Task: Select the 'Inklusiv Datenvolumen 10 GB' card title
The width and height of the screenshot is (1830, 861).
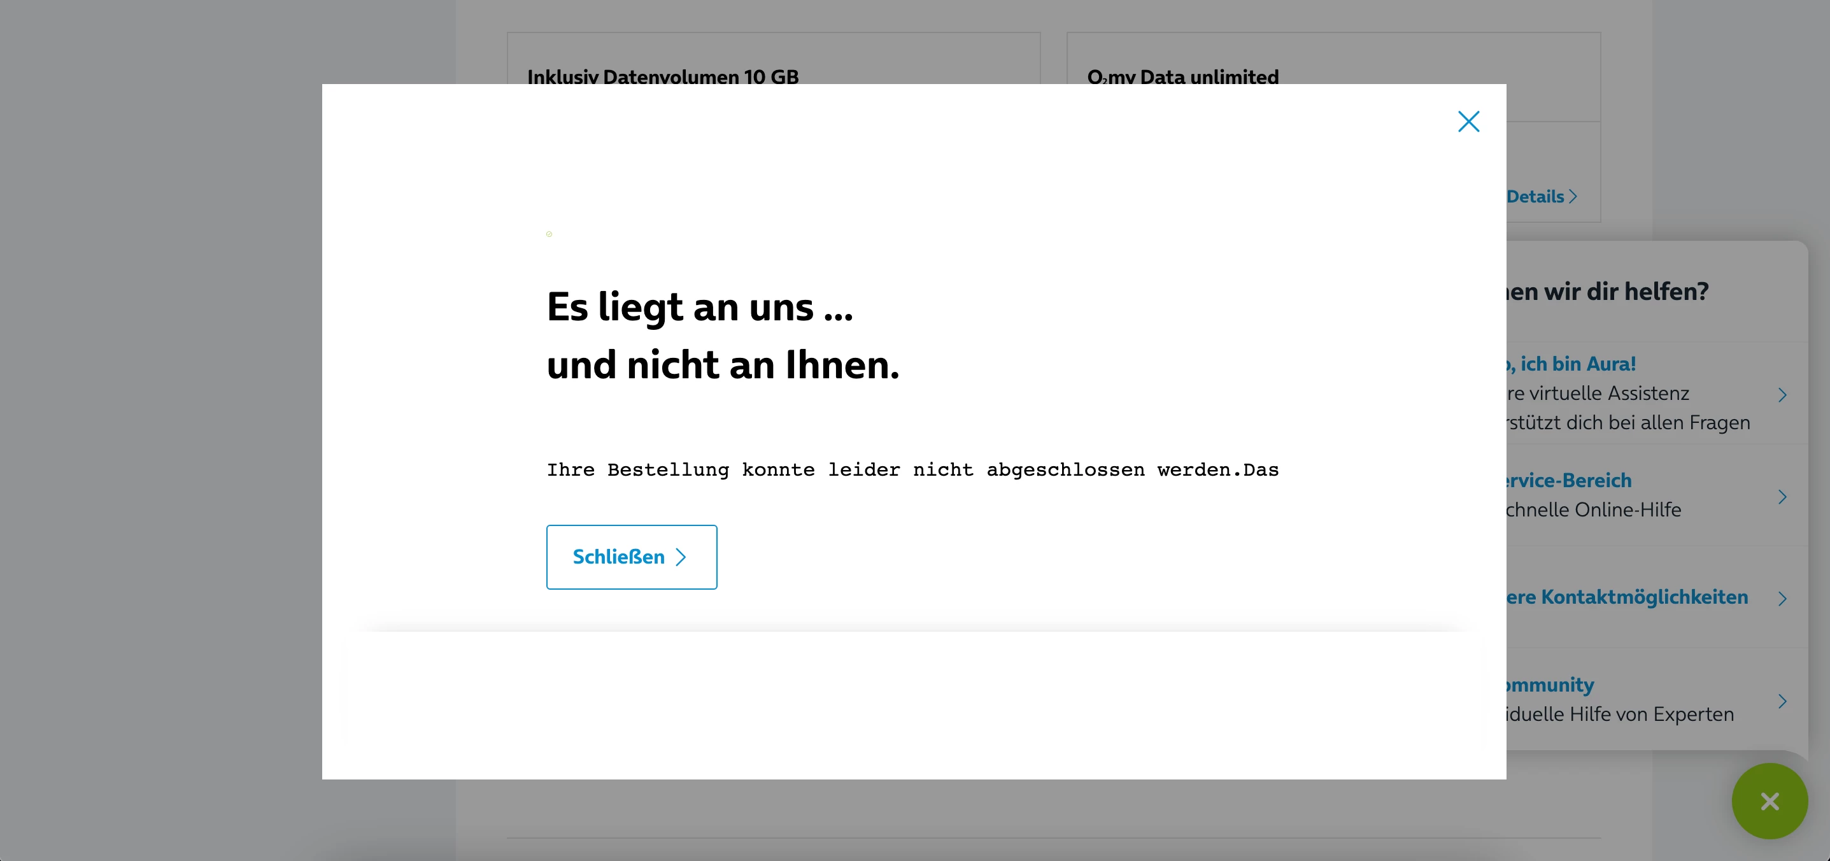Action: (x=662, y=76)
